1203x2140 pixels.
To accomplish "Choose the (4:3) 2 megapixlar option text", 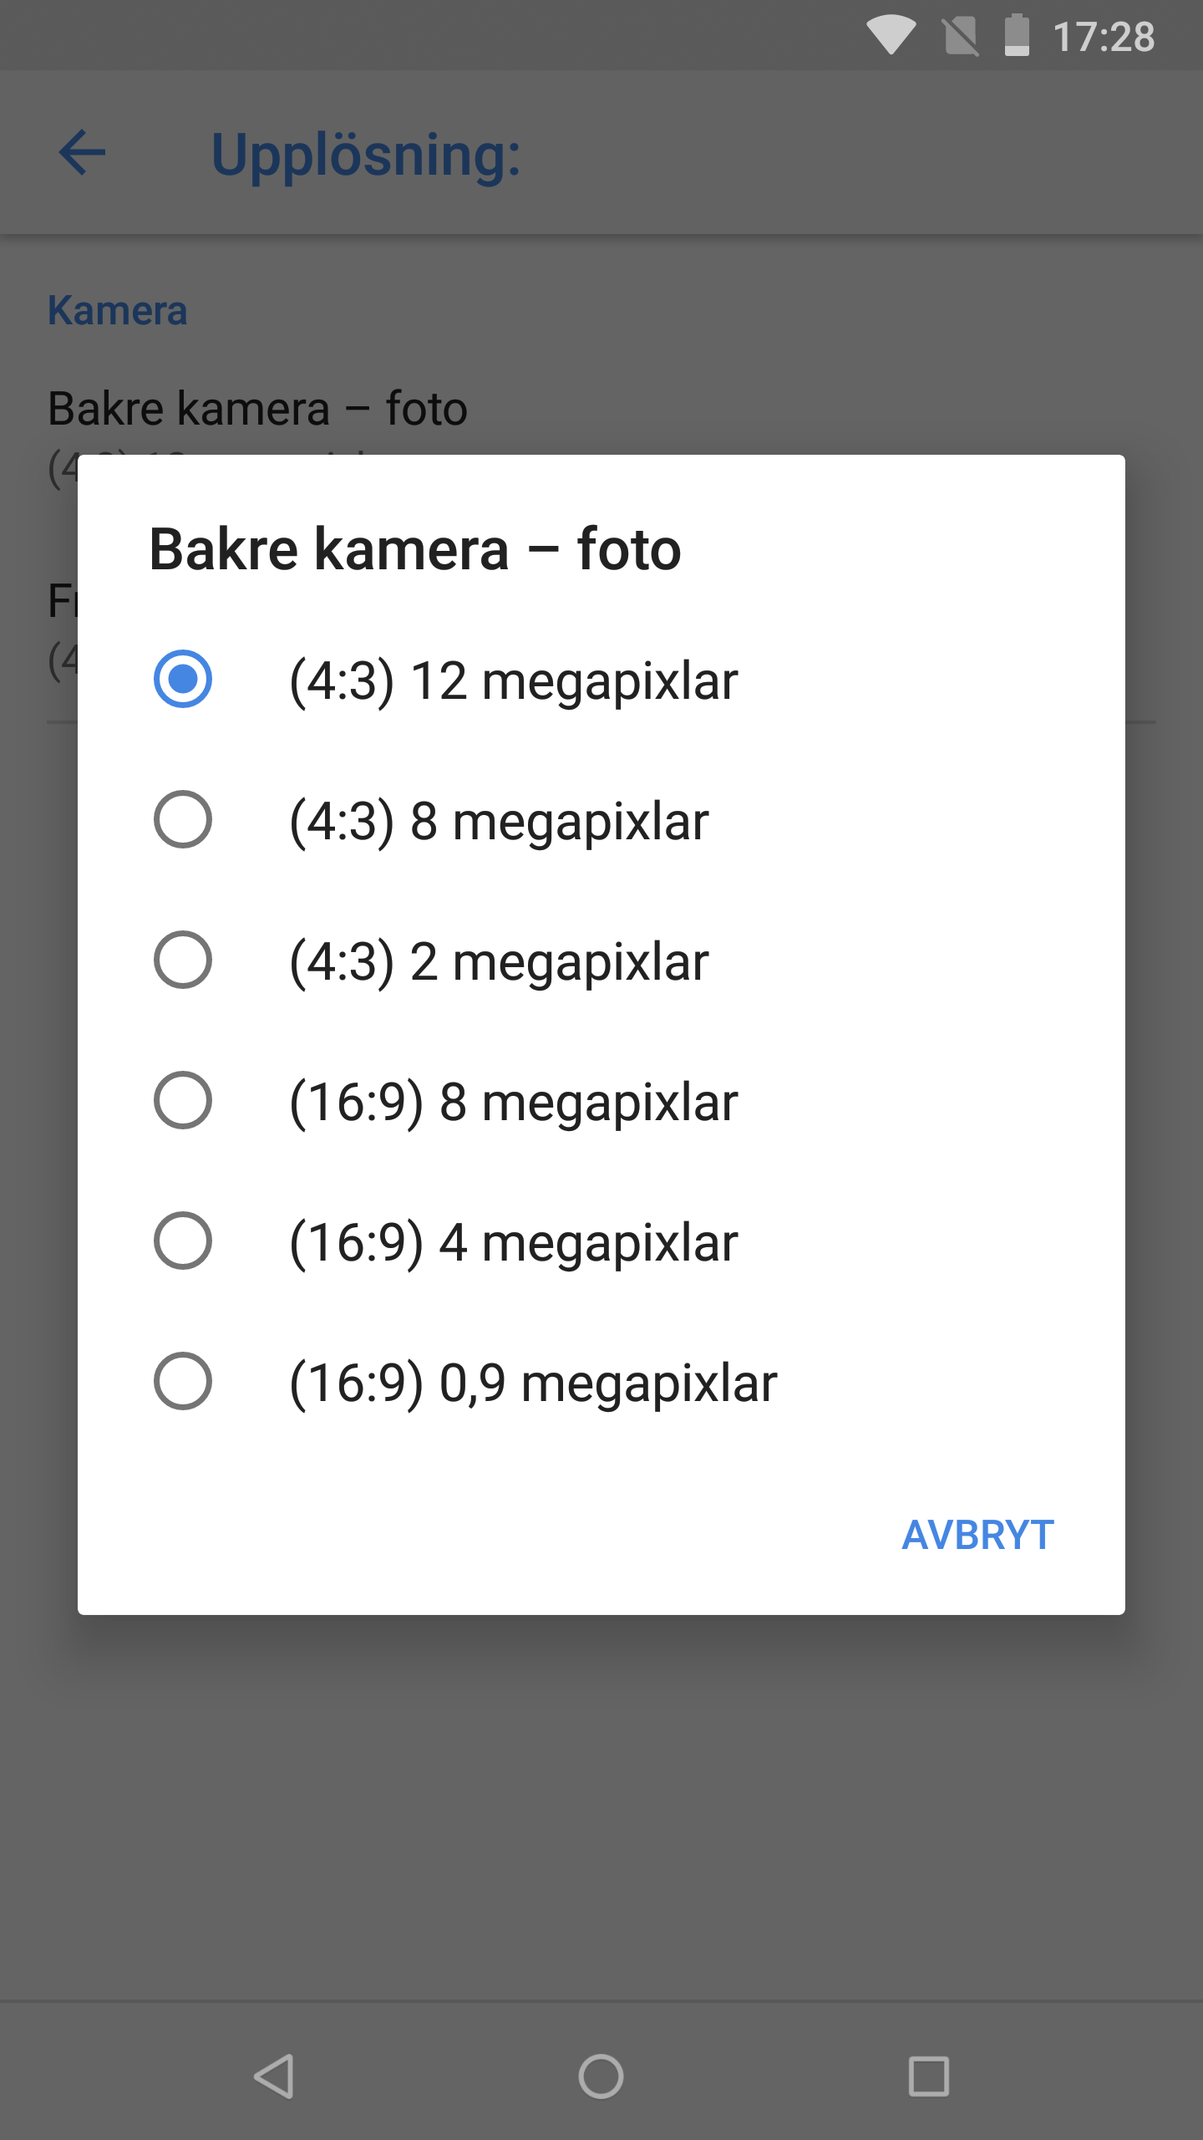I will (499, 962).
